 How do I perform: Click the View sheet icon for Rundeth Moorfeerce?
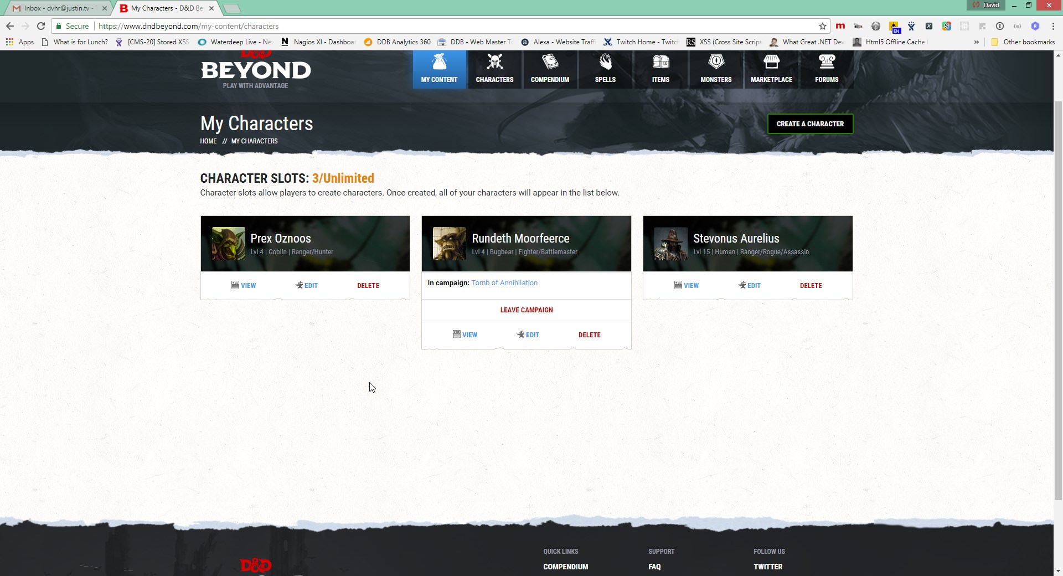point(457,334)
